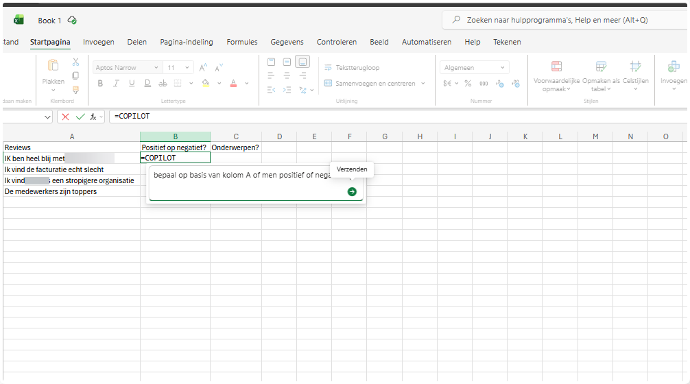Click the yellow fill color bucket
This screenshot has width=690, height=384.
(205, 84)
